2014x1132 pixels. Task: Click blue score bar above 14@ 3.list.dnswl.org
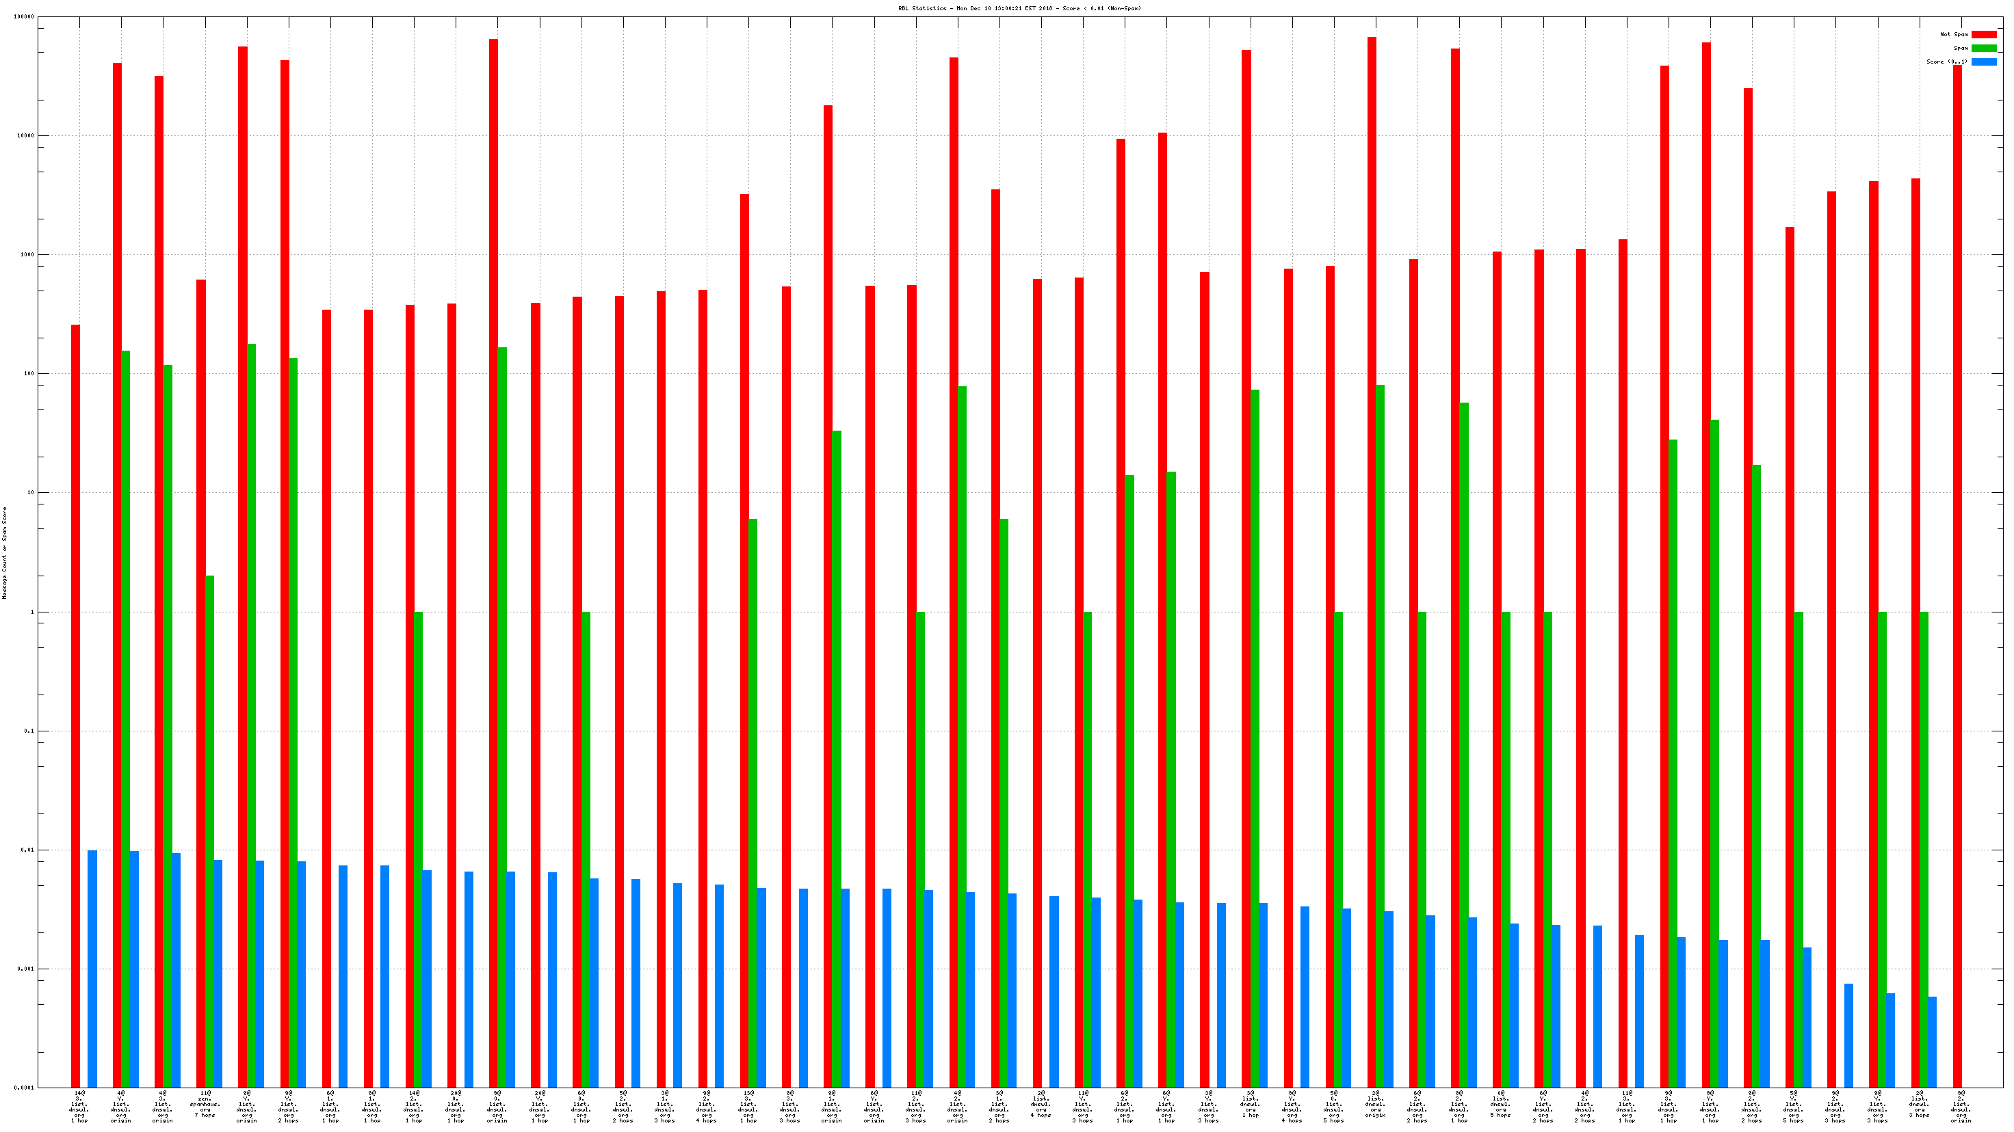[x=92, y=969]
